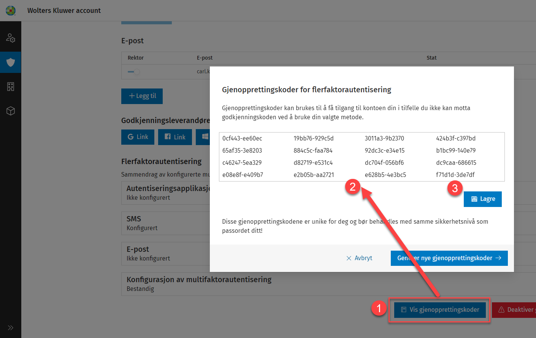536x338 pixels.
Task: Select the shield security sidebar icon
Action: tap(11, 62)
